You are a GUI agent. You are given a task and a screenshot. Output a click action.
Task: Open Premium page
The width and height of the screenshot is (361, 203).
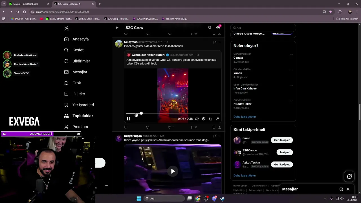(76, 127)
